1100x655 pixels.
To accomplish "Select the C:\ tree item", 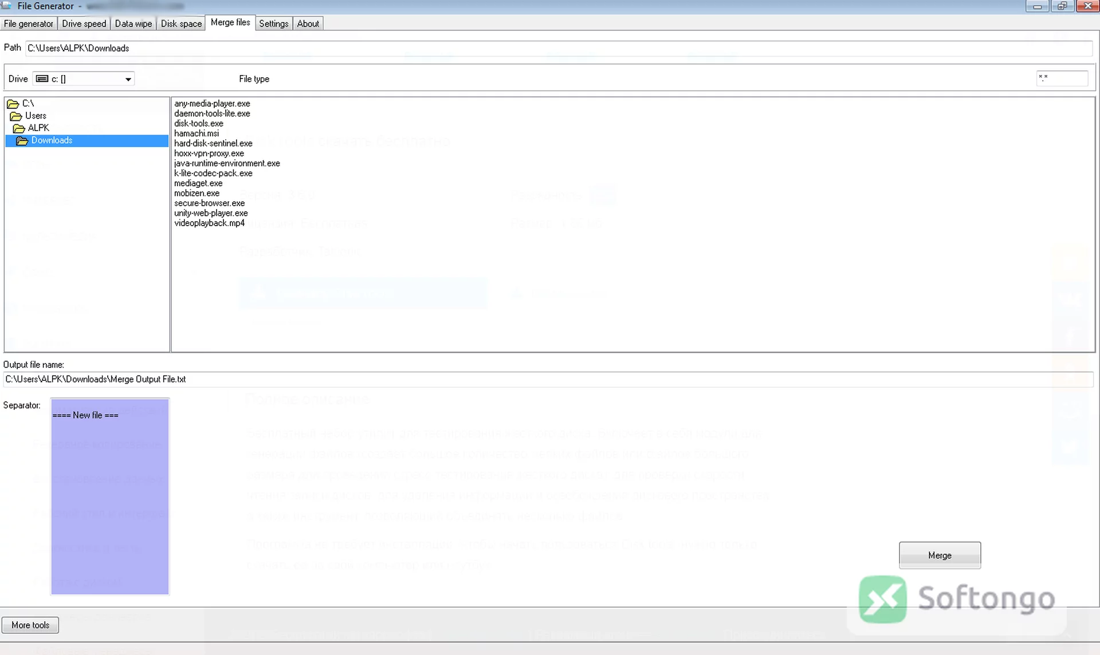I will [28, 104].
